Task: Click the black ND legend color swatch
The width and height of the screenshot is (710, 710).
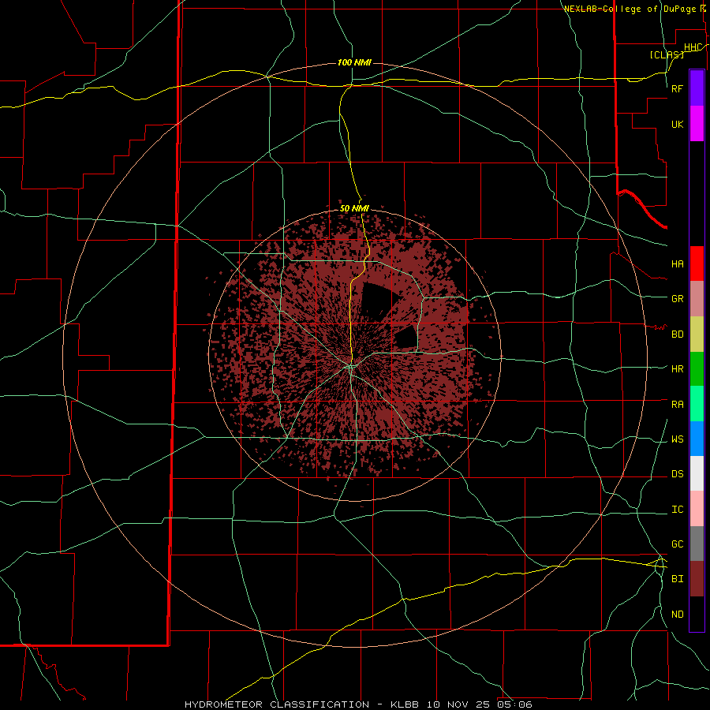Action: (x=697, y=614)
